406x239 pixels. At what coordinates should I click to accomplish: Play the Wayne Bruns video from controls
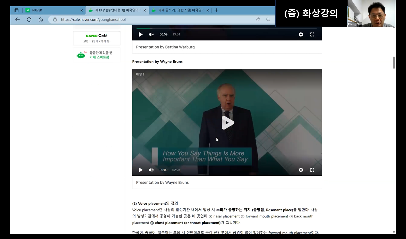point(141,170)
